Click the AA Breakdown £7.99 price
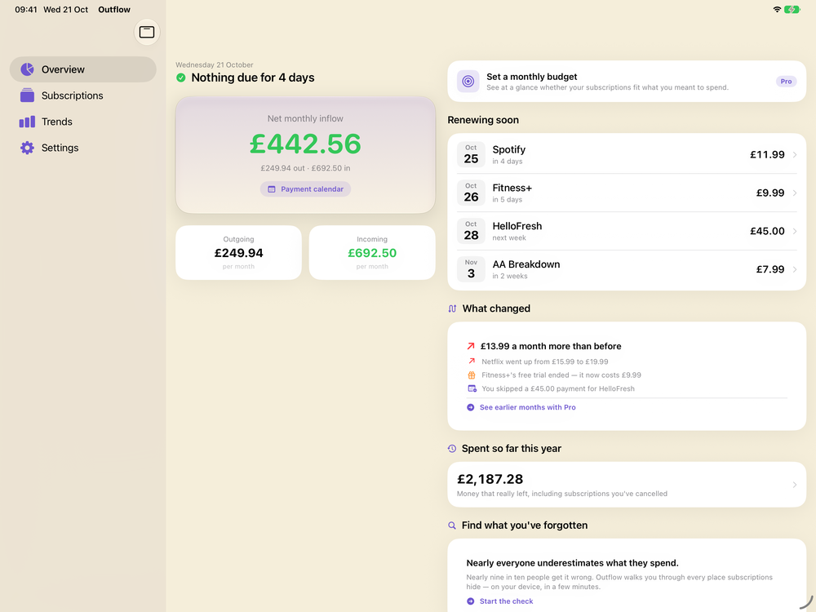Viewport: 816px width, 612px height. point(770,269)
